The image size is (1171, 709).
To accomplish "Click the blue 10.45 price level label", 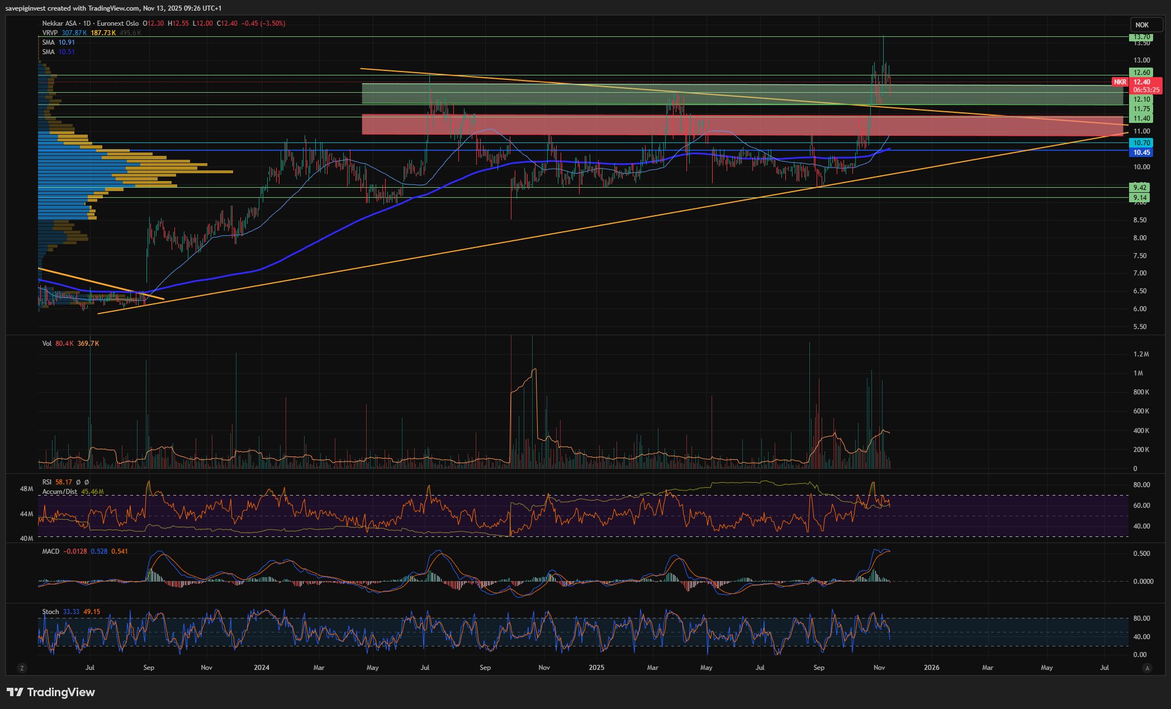I will (1141, 153).
